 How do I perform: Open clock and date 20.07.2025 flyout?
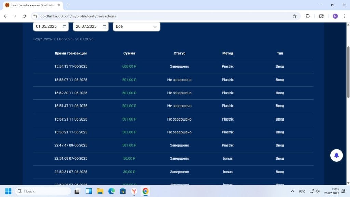pos(332,191)
